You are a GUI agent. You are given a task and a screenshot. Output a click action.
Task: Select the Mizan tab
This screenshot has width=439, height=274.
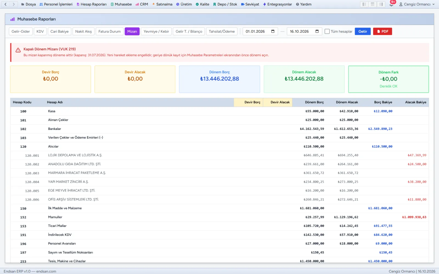(x=132, y=32)
